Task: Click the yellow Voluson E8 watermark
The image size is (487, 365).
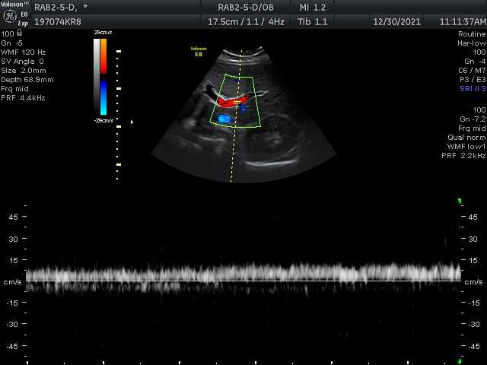Action: [199, 50]
